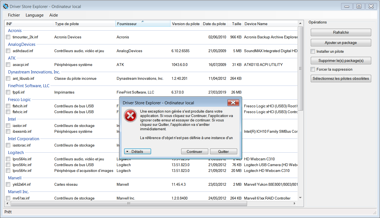Open the Aide menu
This screenshot has width=380, height=218.
coord(53,15)
